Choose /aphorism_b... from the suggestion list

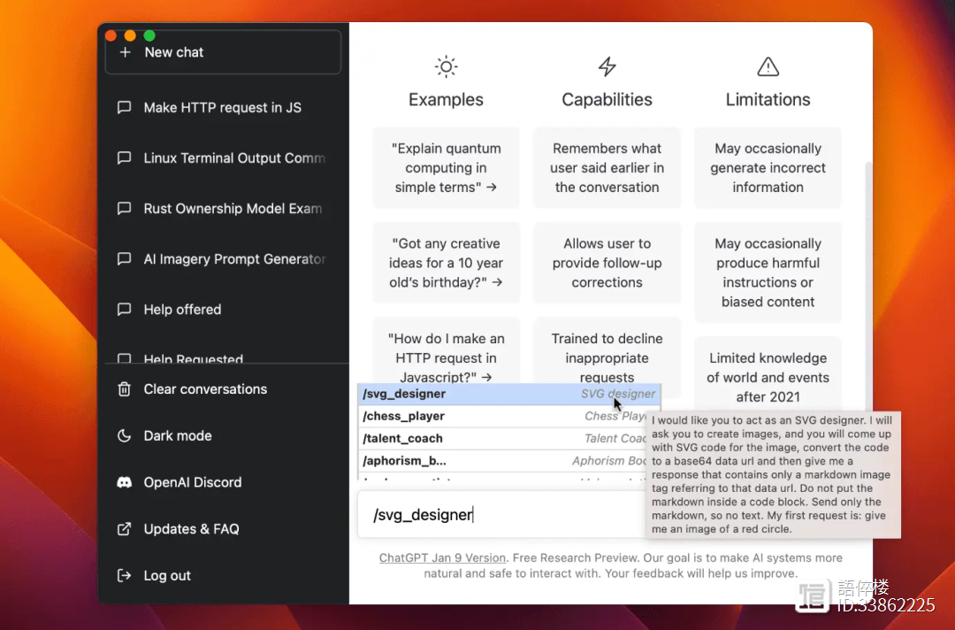coord(502,461)
